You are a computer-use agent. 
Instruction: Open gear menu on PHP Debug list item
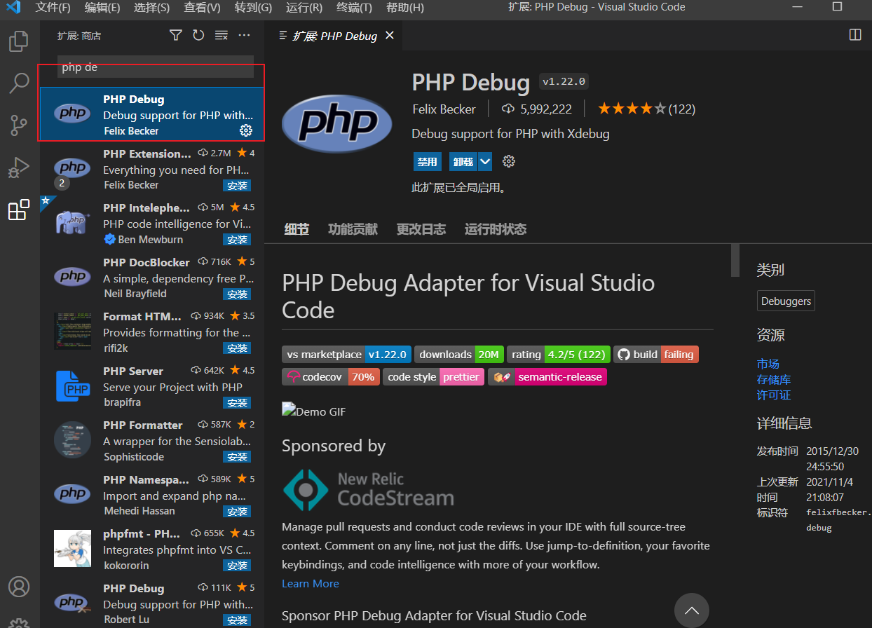(x=246, y=130)
